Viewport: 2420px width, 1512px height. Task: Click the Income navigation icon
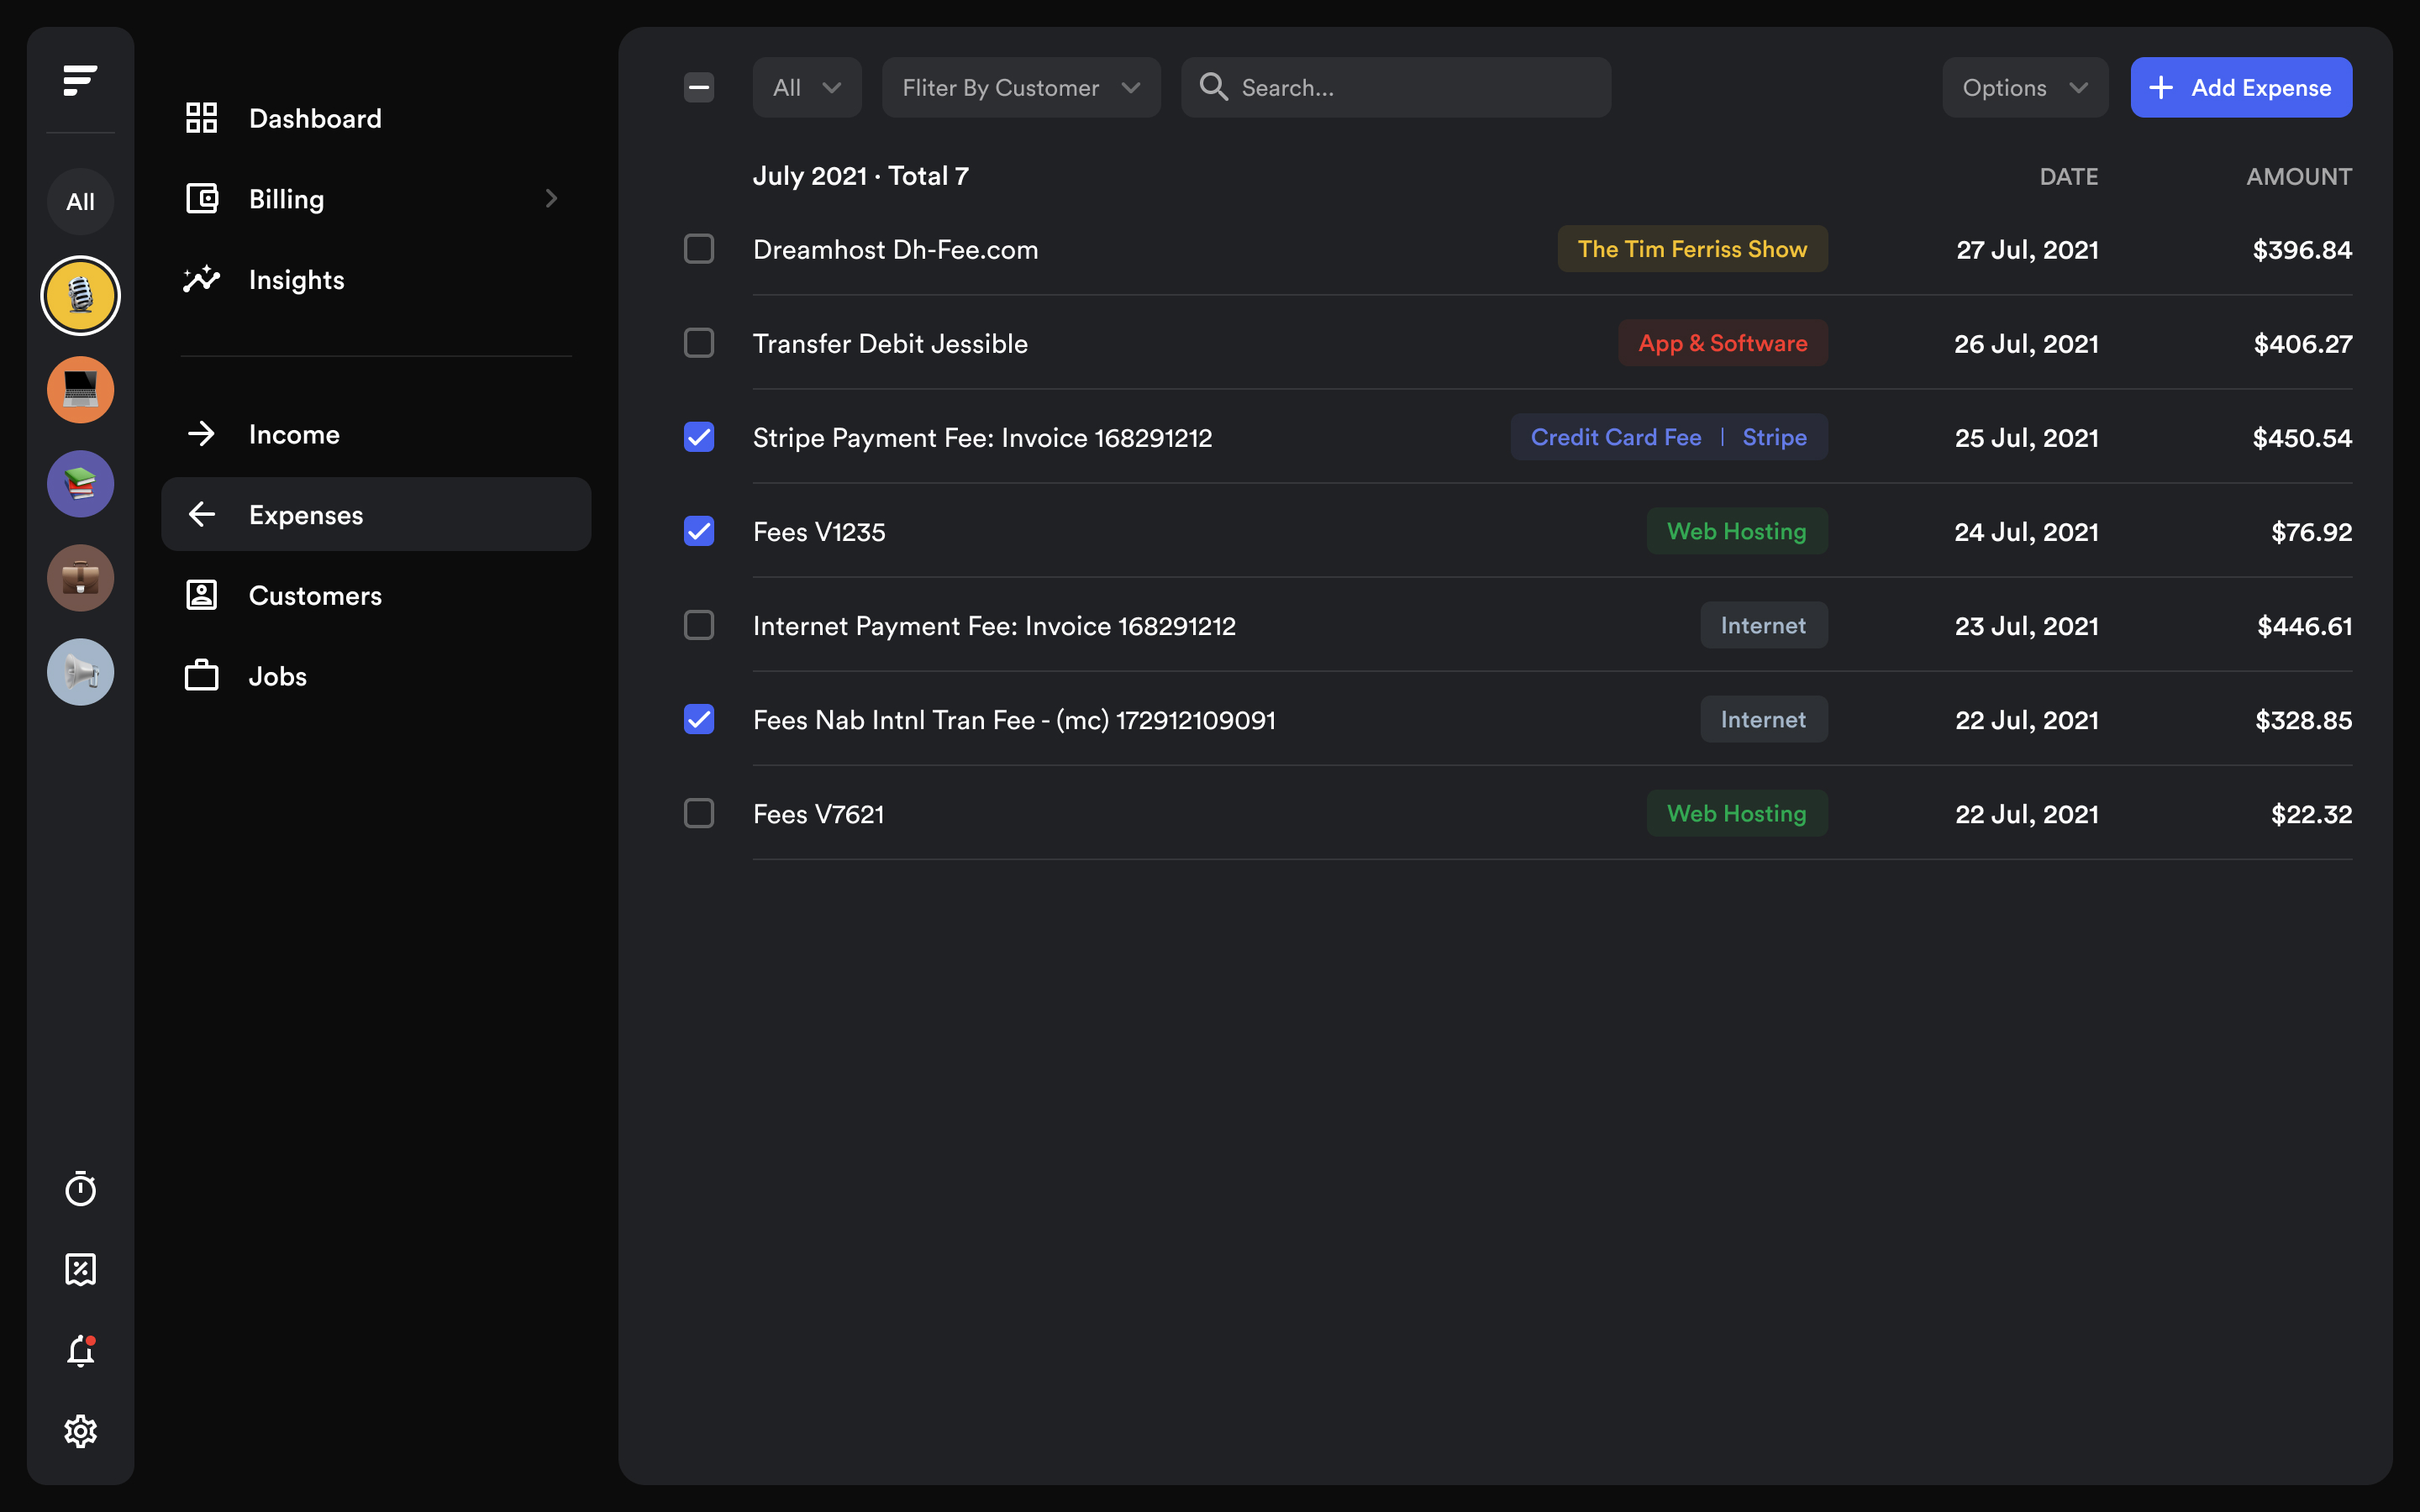(x=203, y=433)
